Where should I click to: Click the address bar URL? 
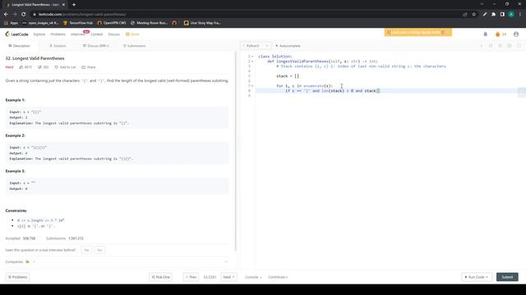tap(82, 15)
